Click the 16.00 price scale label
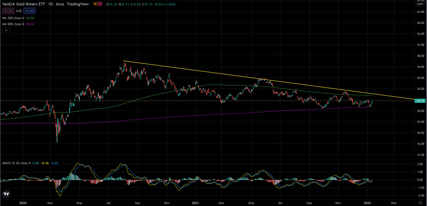The height and width of the screenshot is (206, 427). click(420, 144)
